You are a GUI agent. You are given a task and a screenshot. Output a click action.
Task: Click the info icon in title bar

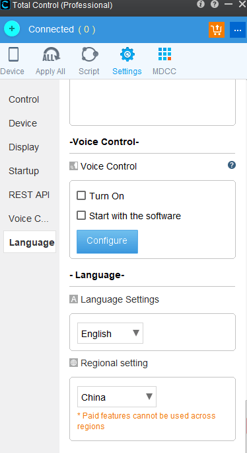click(201, 4)
